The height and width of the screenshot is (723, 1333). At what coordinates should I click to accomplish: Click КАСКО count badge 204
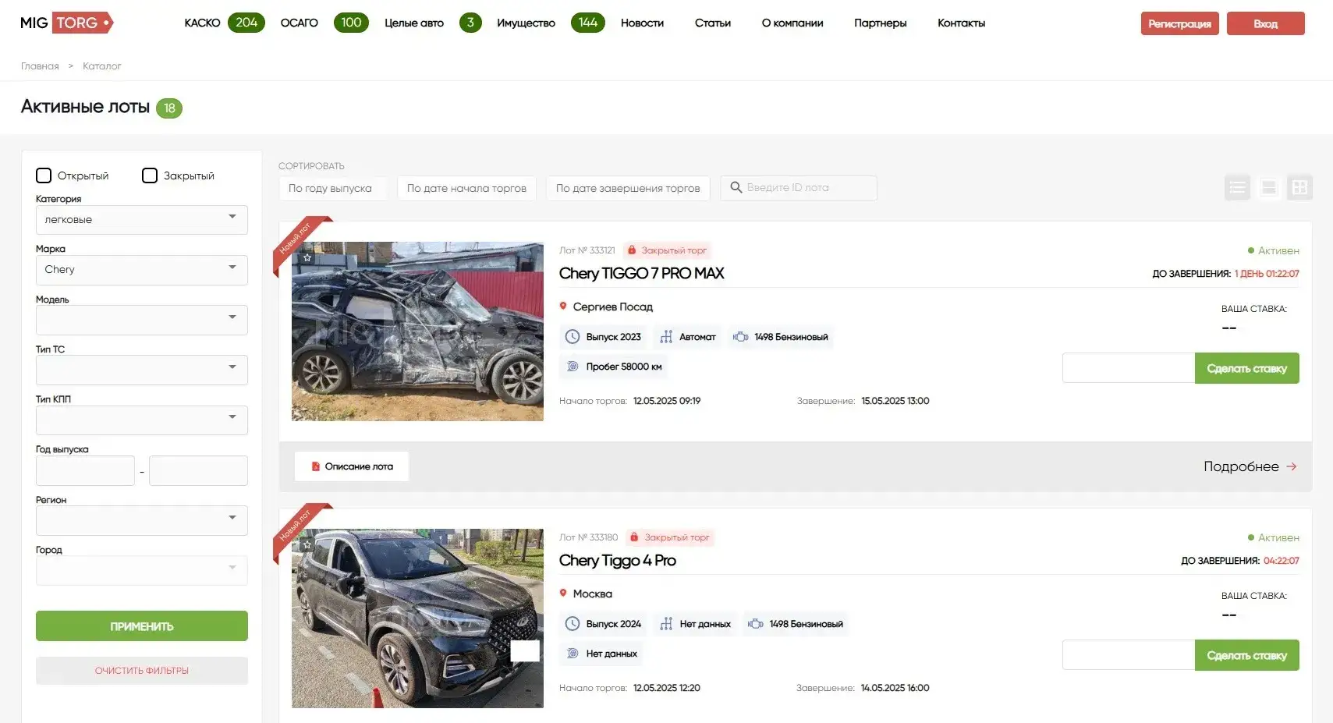pos(246,23)
